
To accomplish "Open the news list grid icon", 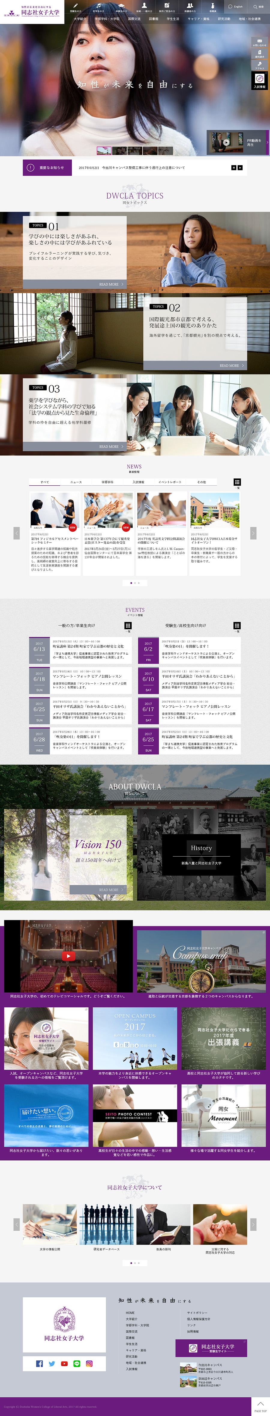I will [237, 482].
